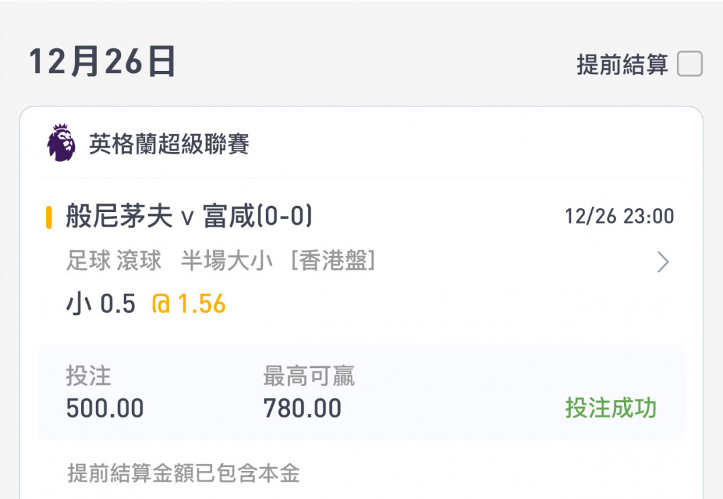Tick the 提前結算 checkbox
This screenshot has width=723, height=499.
[690, 64]
